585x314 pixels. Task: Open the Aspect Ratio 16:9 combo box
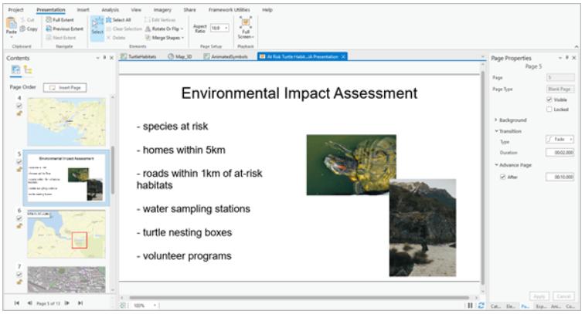[x=219, y=28]
